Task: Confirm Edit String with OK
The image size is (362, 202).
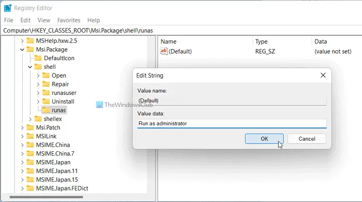Action: point(264,139)
